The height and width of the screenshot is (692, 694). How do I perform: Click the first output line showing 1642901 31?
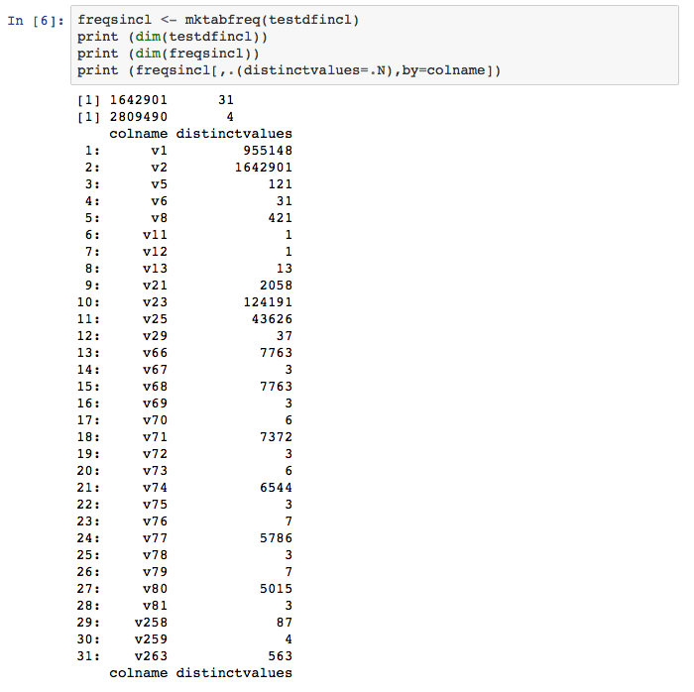coord(154,100)
